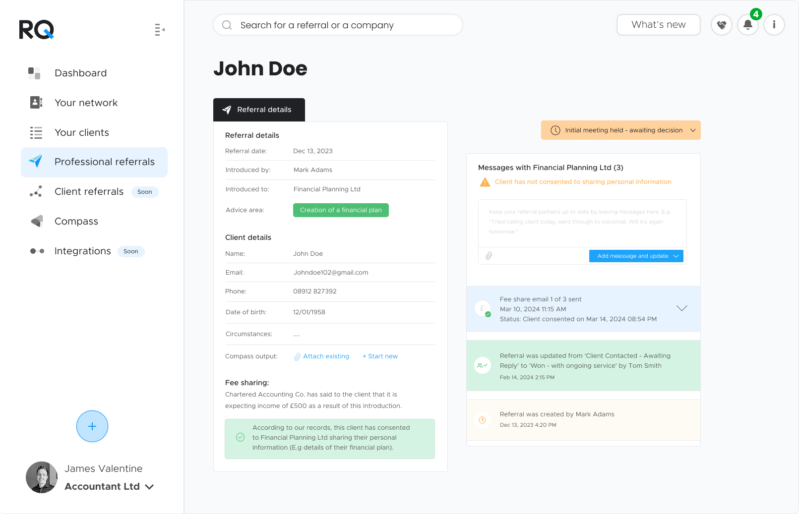The width and height of the screenshot is (799, 514).
Task: Click 'Attach existing' for Compass output
Action: click(x=326, y=356)
